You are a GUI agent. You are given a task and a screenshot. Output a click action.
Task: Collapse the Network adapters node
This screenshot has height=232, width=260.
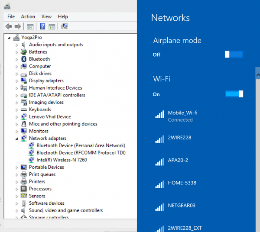[x=17, y=139]
